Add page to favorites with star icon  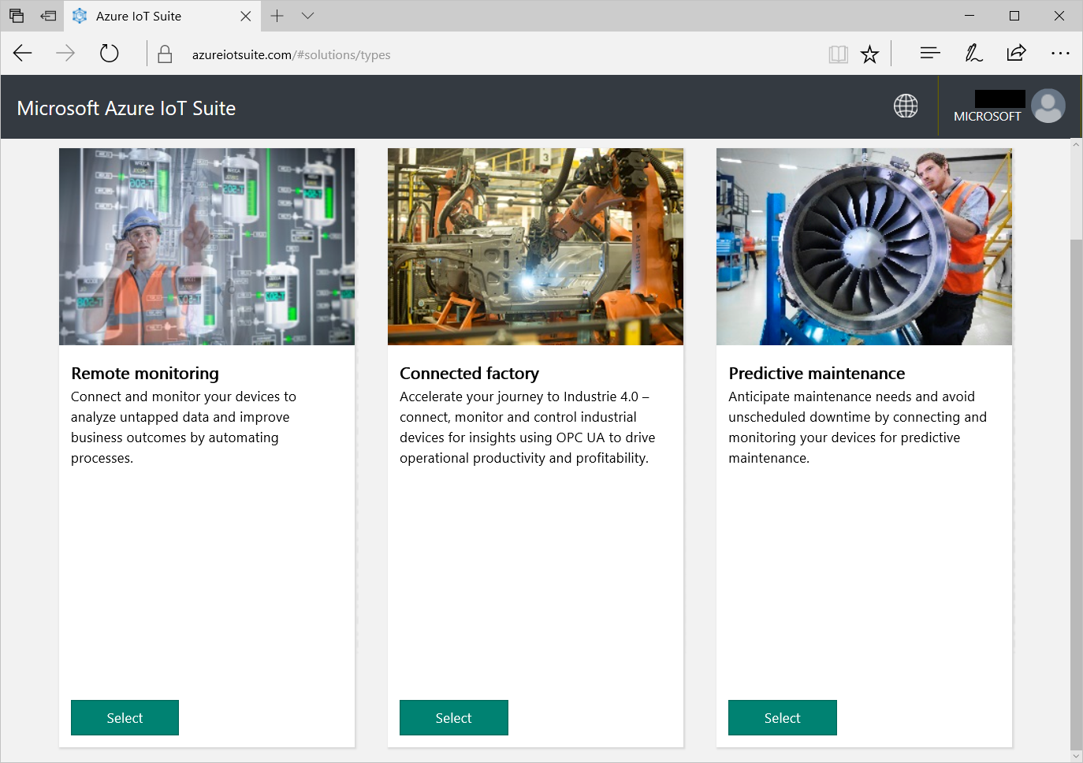[869, 54]
